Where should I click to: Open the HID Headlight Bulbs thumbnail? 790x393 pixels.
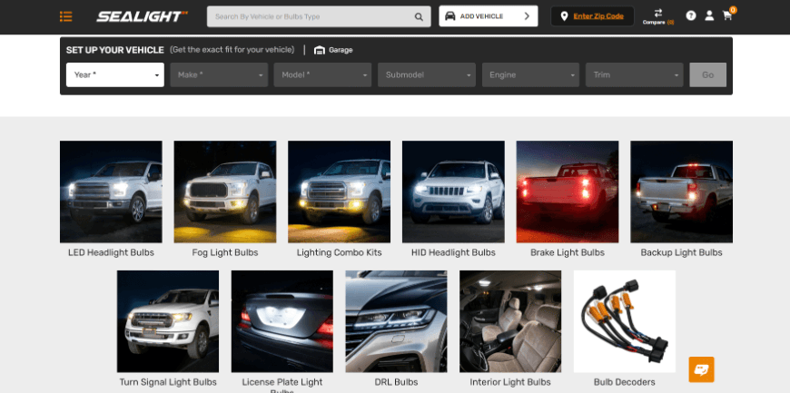point(453,192)
